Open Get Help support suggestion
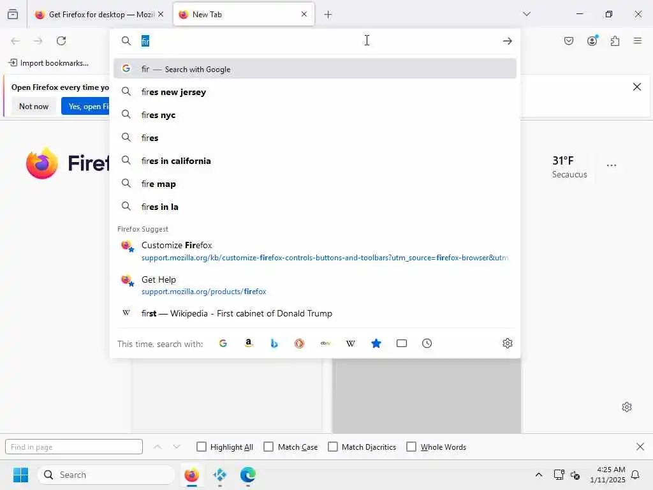 pyautogui.click(x=315, y=285)
